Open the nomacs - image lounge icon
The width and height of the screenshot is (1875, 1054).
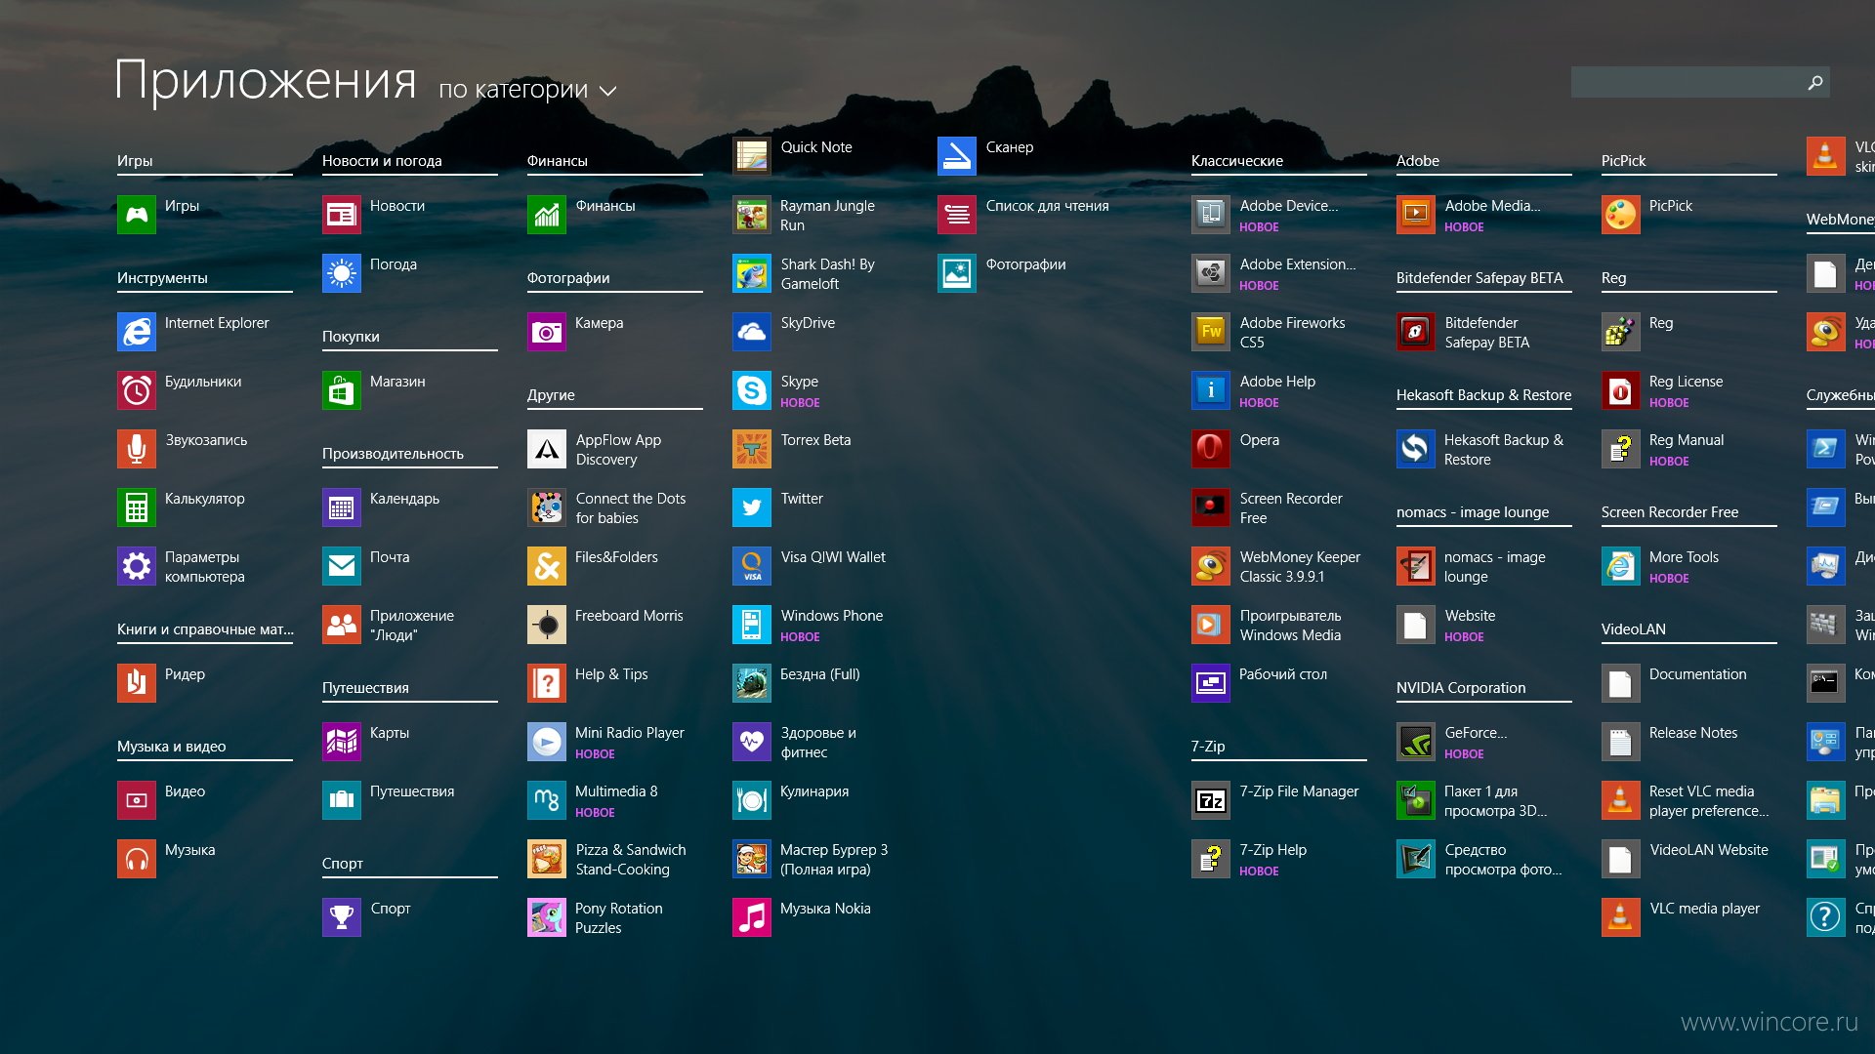(1416, 566)
